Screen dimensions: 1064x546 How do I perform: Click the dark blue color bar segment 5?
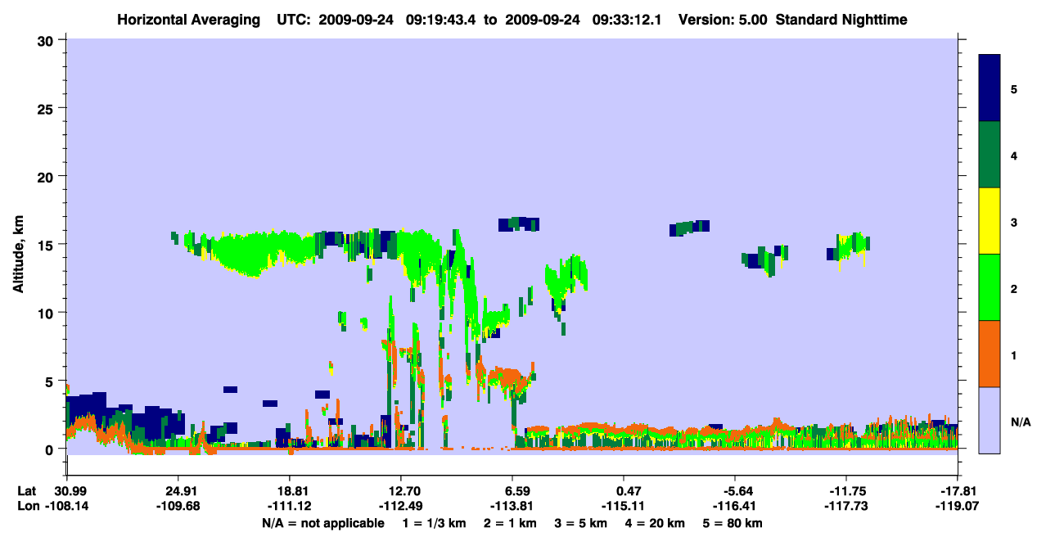(x=990, y=88)
